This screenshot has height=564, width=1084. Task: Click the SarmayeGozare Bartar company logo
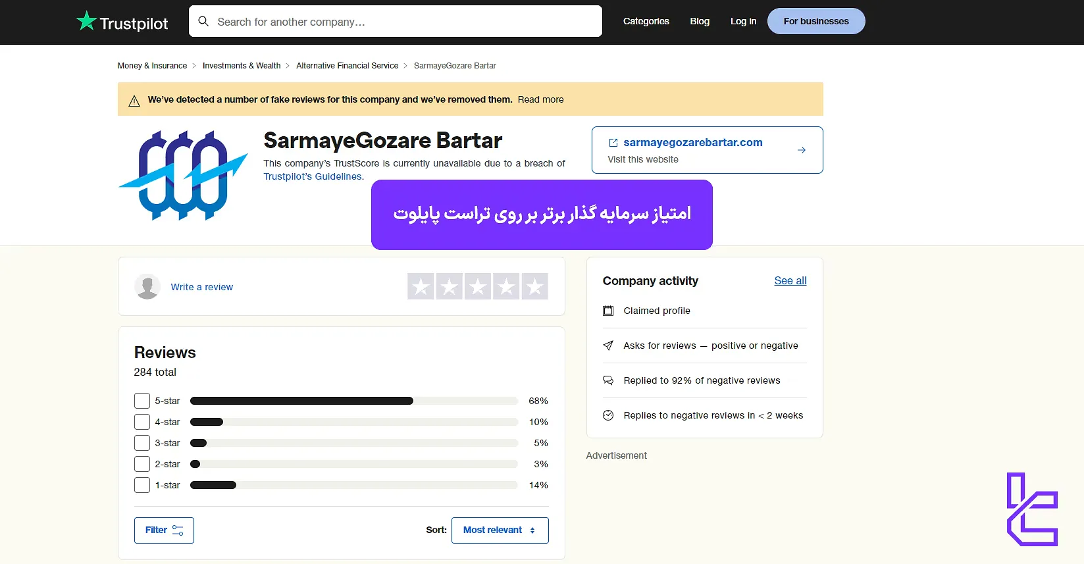[183, 175]
